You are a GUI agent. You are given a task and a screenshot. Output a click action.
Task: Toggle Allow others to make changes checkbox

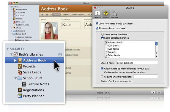coord(102,68)
